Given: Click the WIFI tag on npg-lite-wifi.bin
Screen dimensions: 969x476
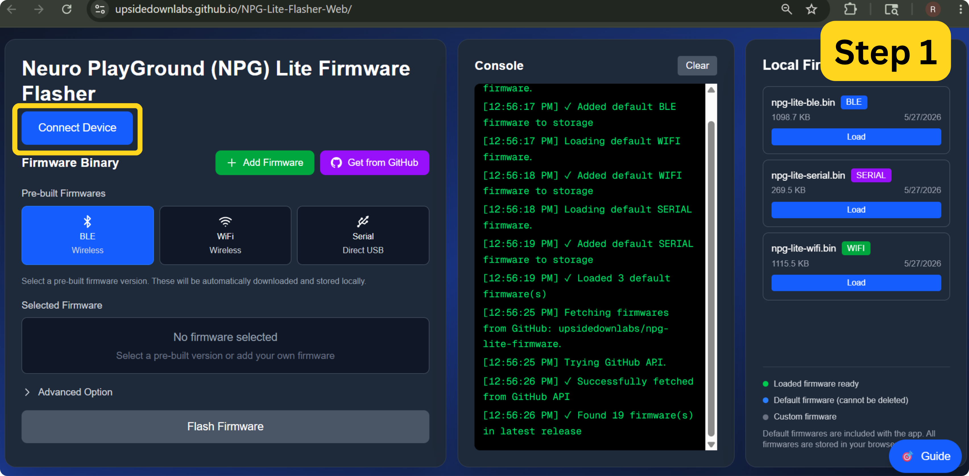Looking at the screenshot, I should (x=856, y=248).
